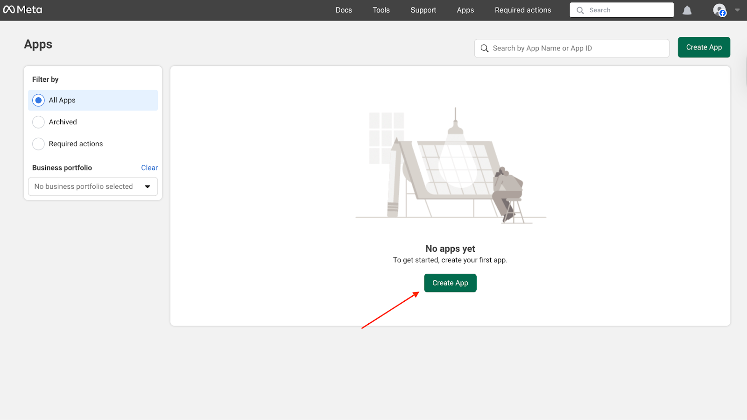Focus Search by App Name or App ID field
Image resolution: width=747 pixels, height=420 pixels.
pyautogui.click(x=572, y=48)
